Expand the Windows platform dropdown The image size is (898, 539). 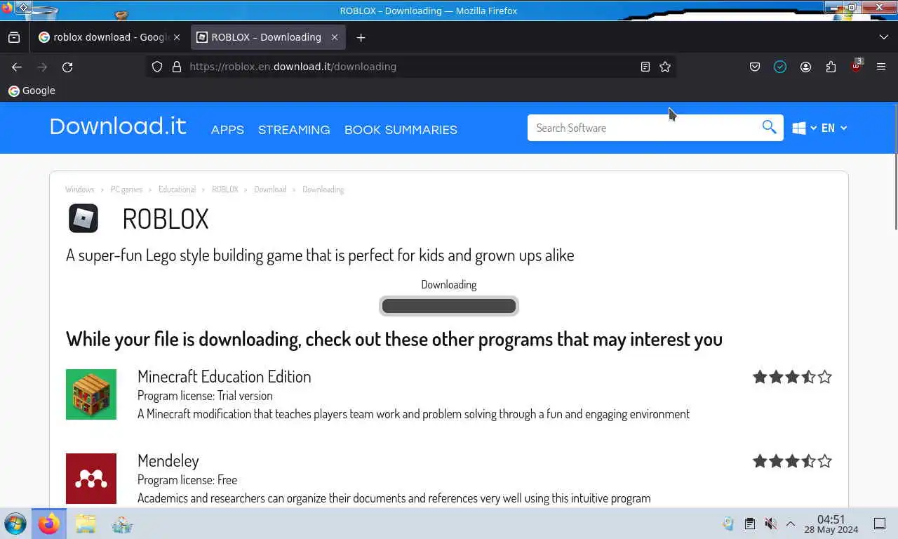click(804, 128)
